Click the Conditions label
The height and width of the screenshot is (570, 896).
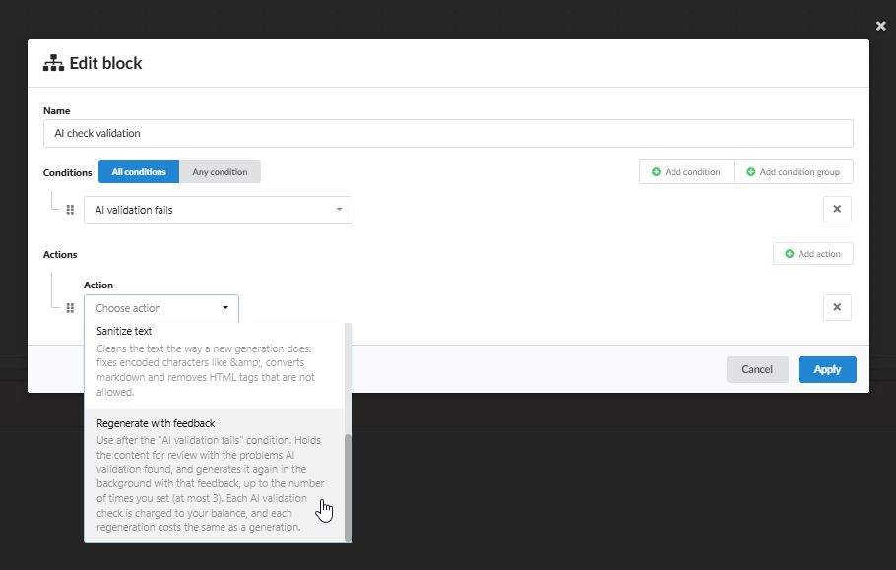[67, 172]
